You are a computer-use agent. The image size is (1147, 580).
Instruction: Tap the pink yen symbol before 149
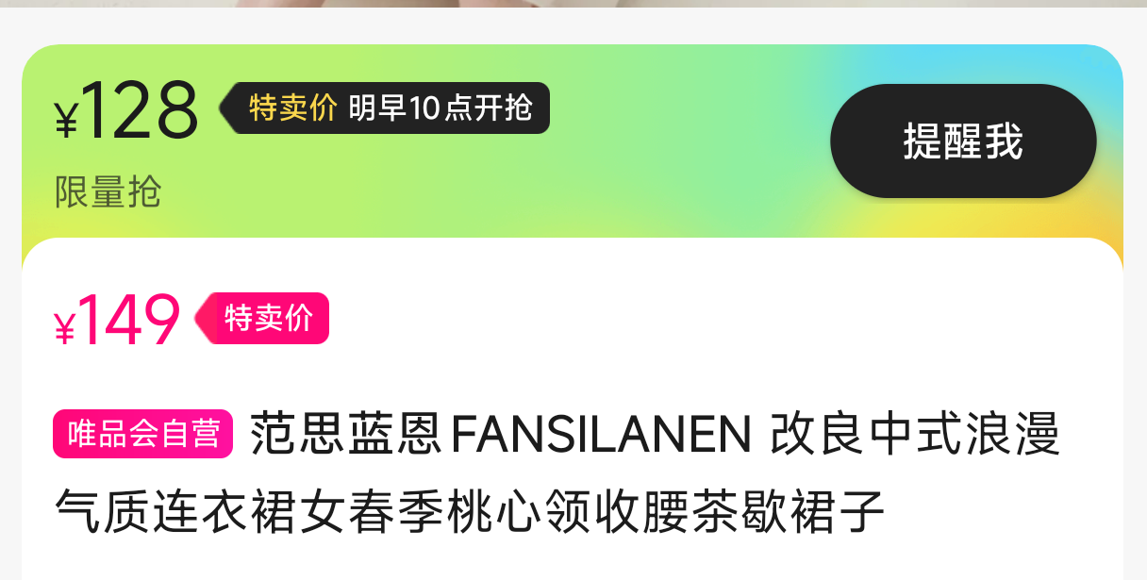65,330
